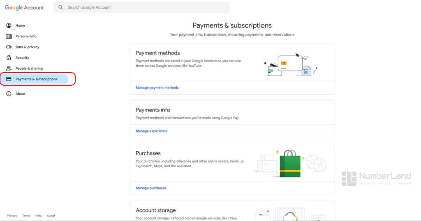
Task: Click the Data & privacy toggle icon
Action: [x=9, y=47]
